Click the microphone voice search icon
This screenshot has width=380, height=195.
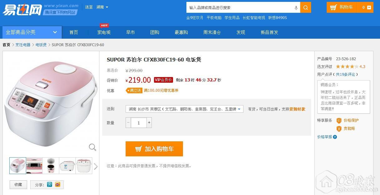pyautogui.click(x=296, y=8)
